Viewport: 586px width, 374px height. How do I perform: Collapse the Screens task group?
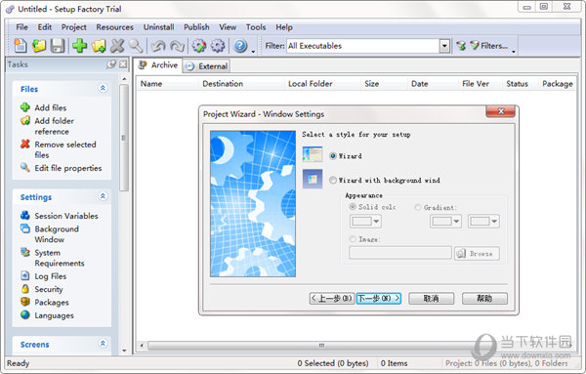tap(103, 344)
